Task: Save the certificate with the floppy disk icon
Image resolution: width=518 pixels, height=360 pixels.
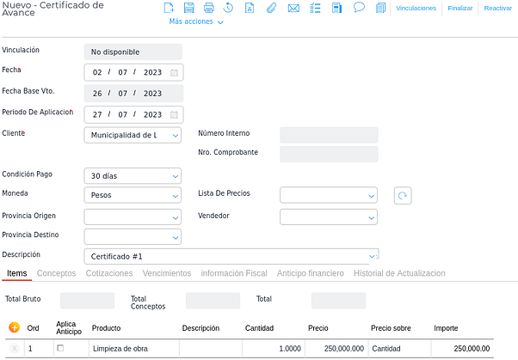Action: tap(188, 9)
